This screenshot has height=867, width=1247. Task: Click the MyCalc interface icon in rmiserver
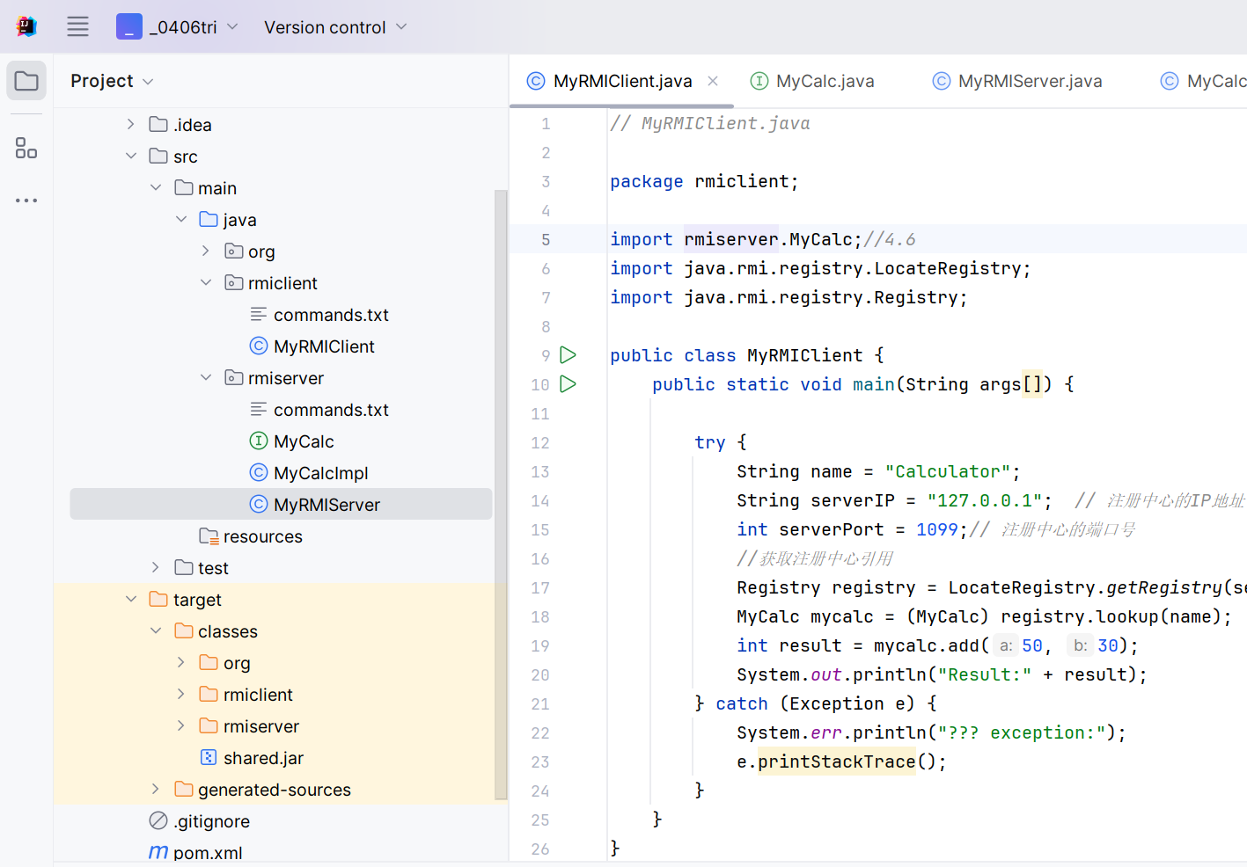click(x=259, y=441)
